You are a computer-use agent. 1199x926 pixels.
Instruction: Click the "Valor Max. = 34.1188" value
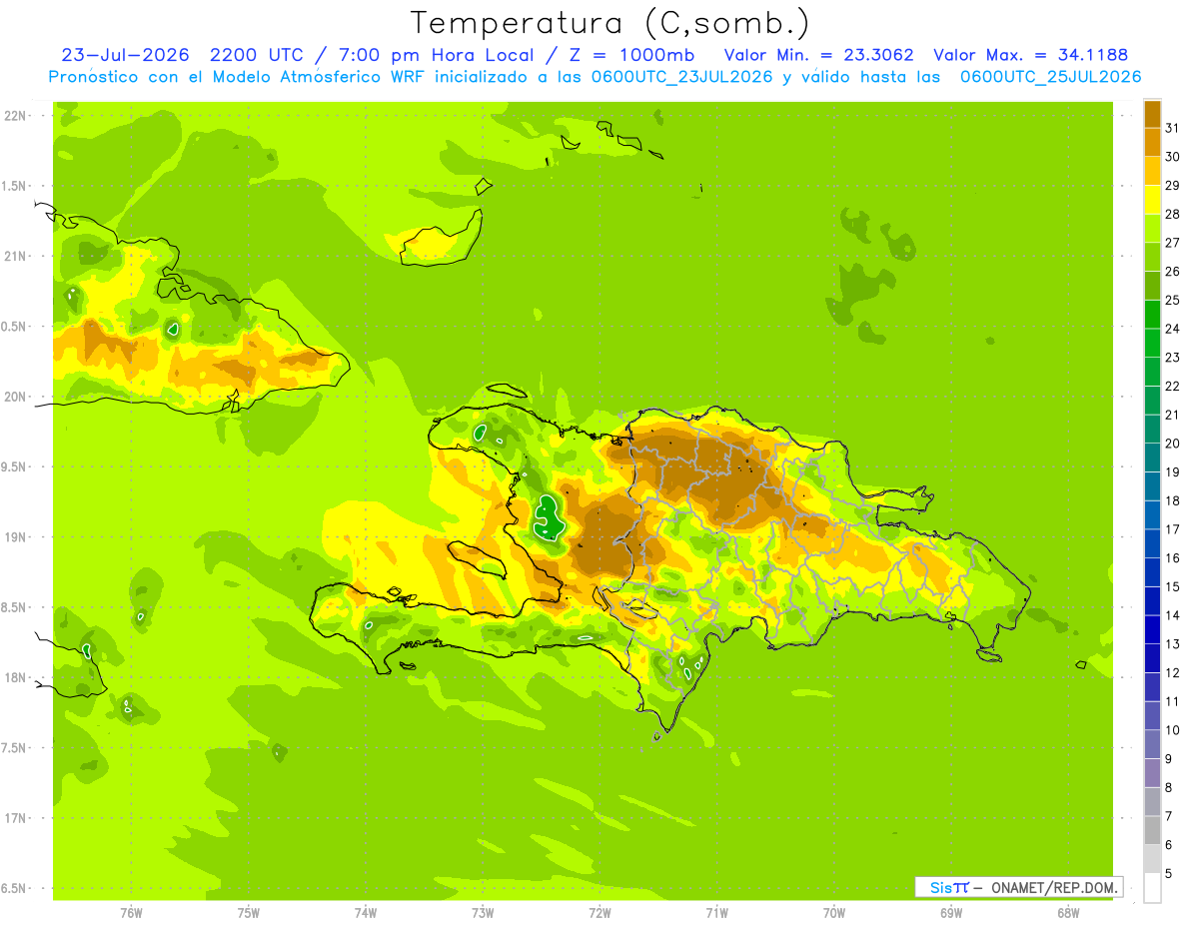pos(1031,55)
